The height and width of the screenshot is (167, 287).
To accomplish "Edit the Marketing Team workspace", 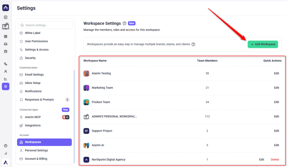I will click(276, 88).
